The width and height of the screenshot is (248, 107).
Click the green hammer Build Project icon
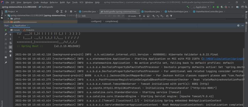[188, 7]
